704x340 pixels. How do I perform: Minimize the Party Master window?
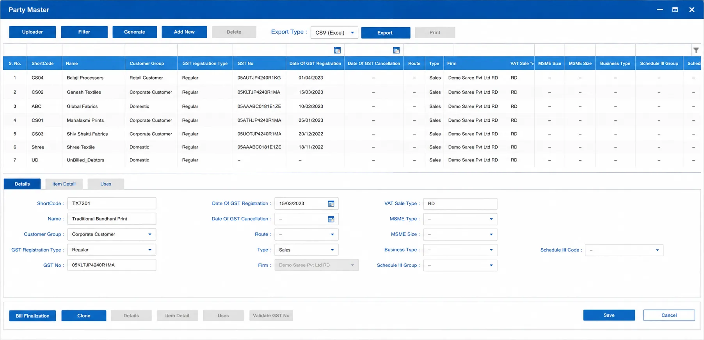660,10
